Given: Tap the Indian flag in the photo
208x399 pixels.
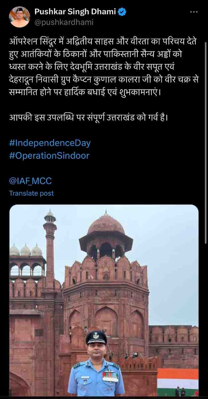Looking at the screenshot, I should 177,379.
